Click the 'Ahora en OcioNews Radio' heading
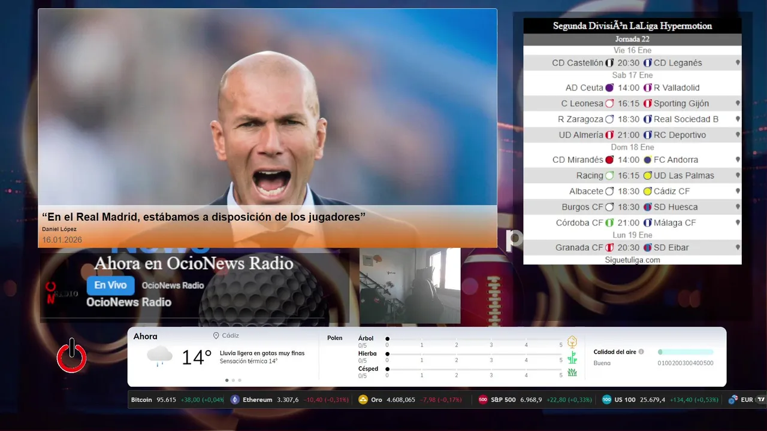The height and width of the screenshot is (431, 767). pyautogui.click(x=194, y=263)
